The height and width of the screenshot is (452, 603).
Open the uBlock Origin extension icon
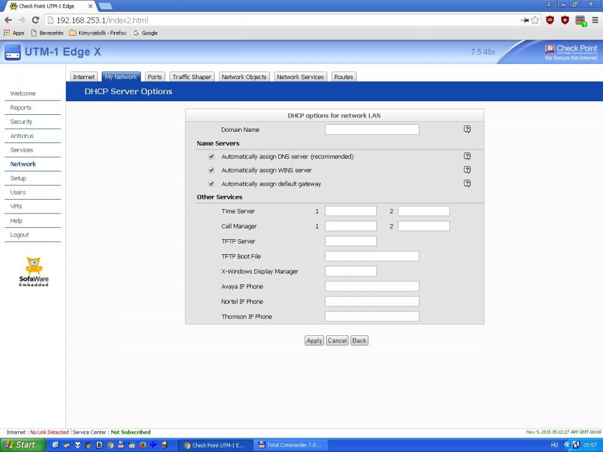[x=550, y=20]
